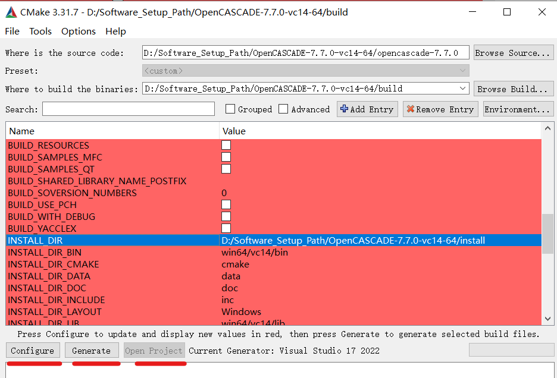Click the progress bar at bottom right
557x378 pixels.
(x=511, y=349)
